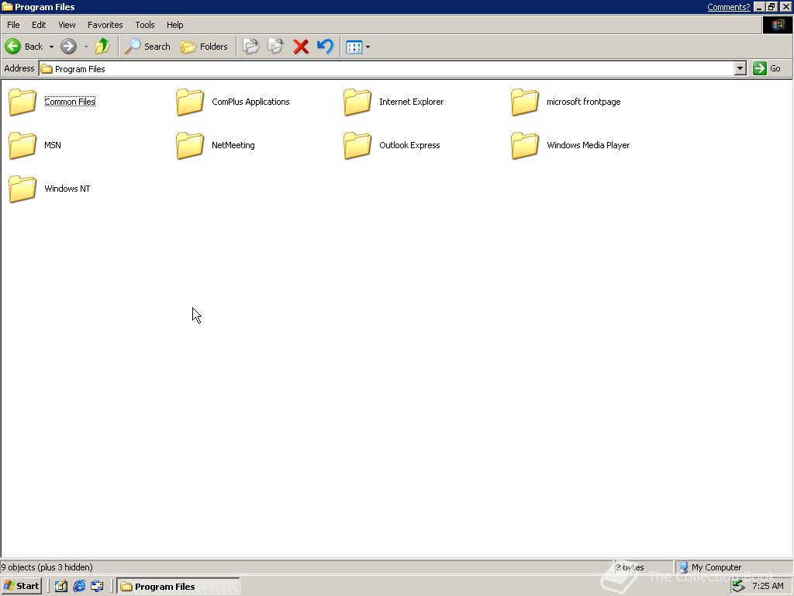The height and width of the screenshot is (596, 794).
Task: Go up one folder level
Action: click(102, 46)
